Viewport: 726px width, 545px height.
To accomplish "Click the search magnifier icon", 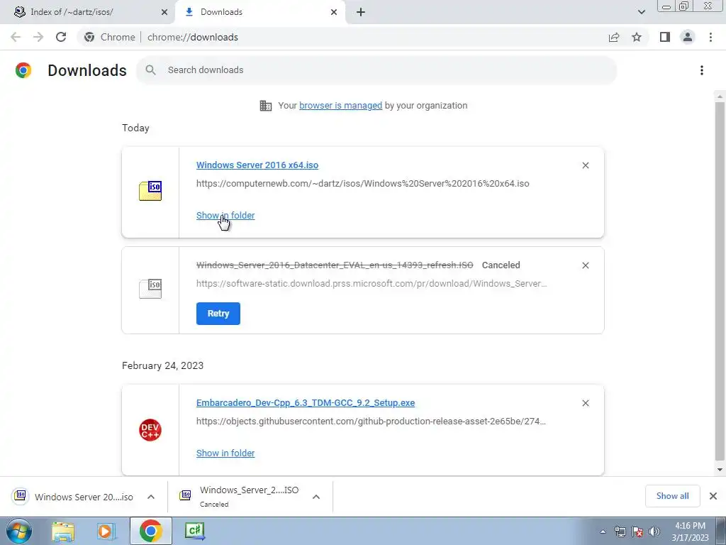I will tap(150, 70).
